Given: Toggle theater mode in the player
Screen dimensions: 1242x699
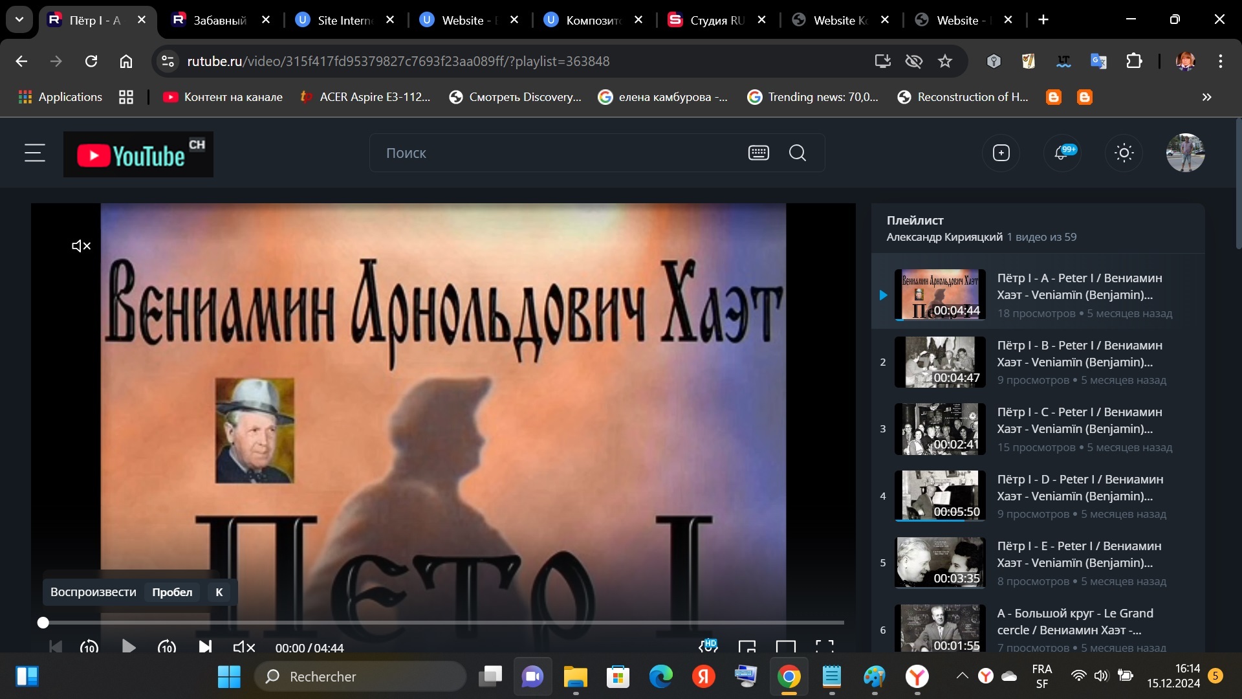Looking at the screenshot, I should (x=785, y=647).
